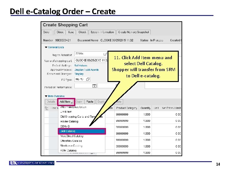
Task: Save the shopping cart
Action: point(71,32)
